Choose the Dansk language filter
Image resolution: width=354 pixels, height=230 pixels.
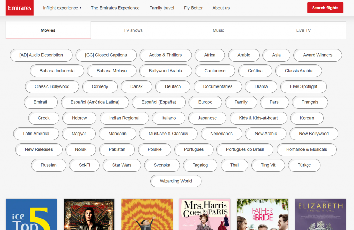point(136,86)
